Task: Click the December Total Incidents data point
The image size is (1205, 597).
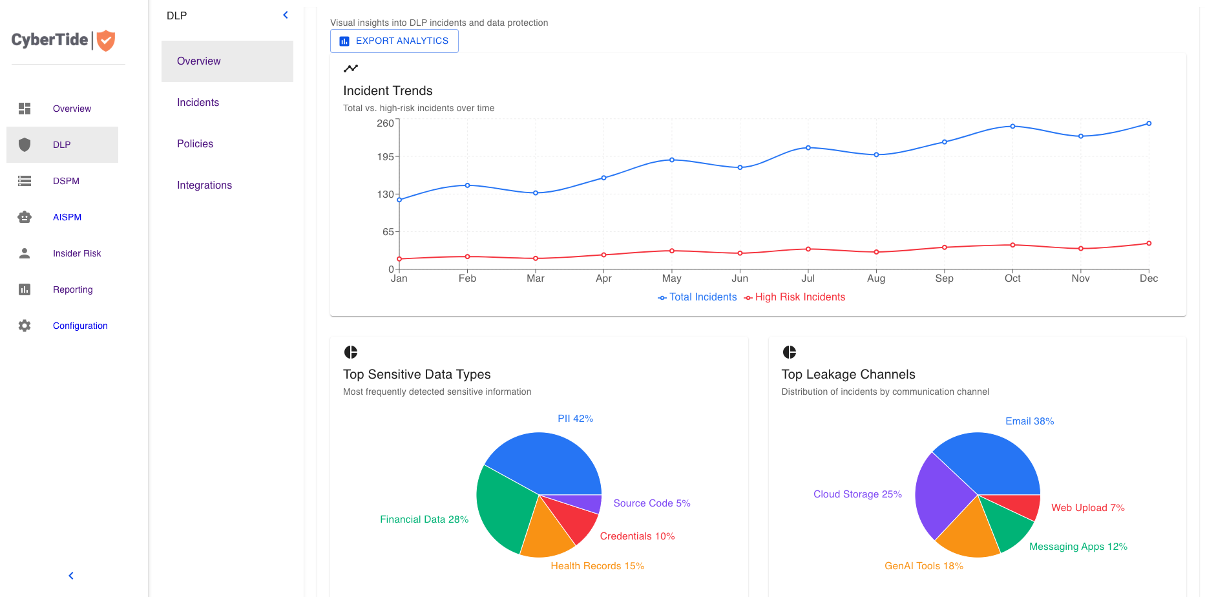Action: pos(1149,123)
